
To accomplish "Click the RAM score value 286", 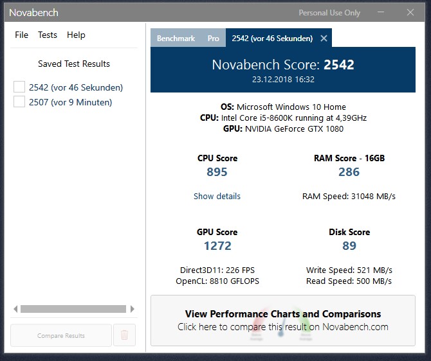I will (x=349, y=172).
